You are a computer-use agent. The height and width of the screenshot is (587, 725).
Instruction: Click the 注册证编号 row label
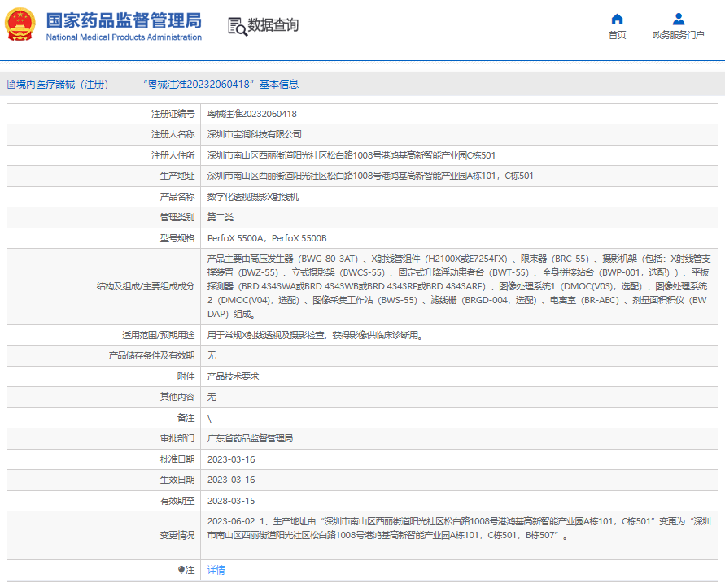pyautogui.click(x=173, y=114)
